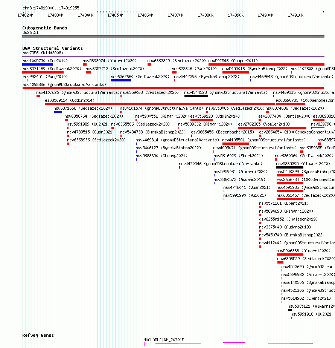Click the nsv6363829 (Sedlazeck2020) label

(177, 61)
